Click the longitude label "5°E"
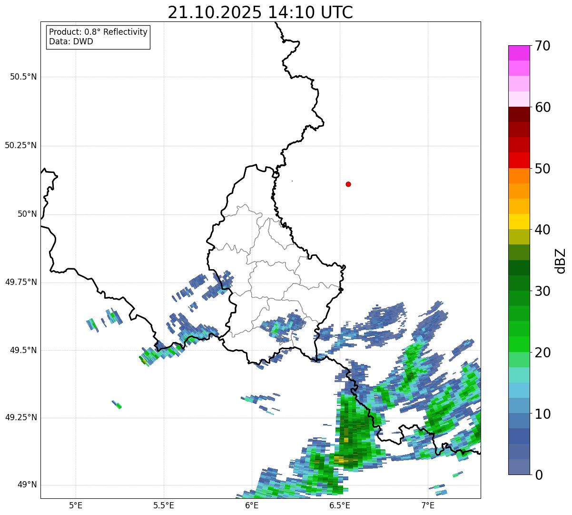Screen dimensions: 572x515 point(76,505)
